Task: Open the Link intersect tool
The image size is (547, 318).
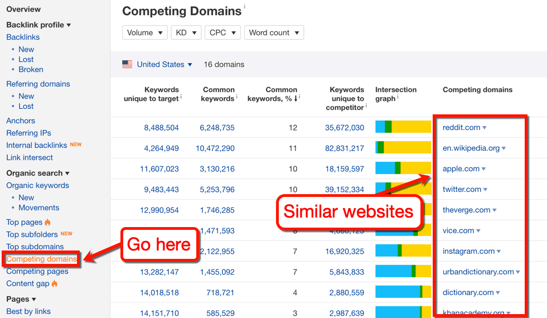Action: 30,157
